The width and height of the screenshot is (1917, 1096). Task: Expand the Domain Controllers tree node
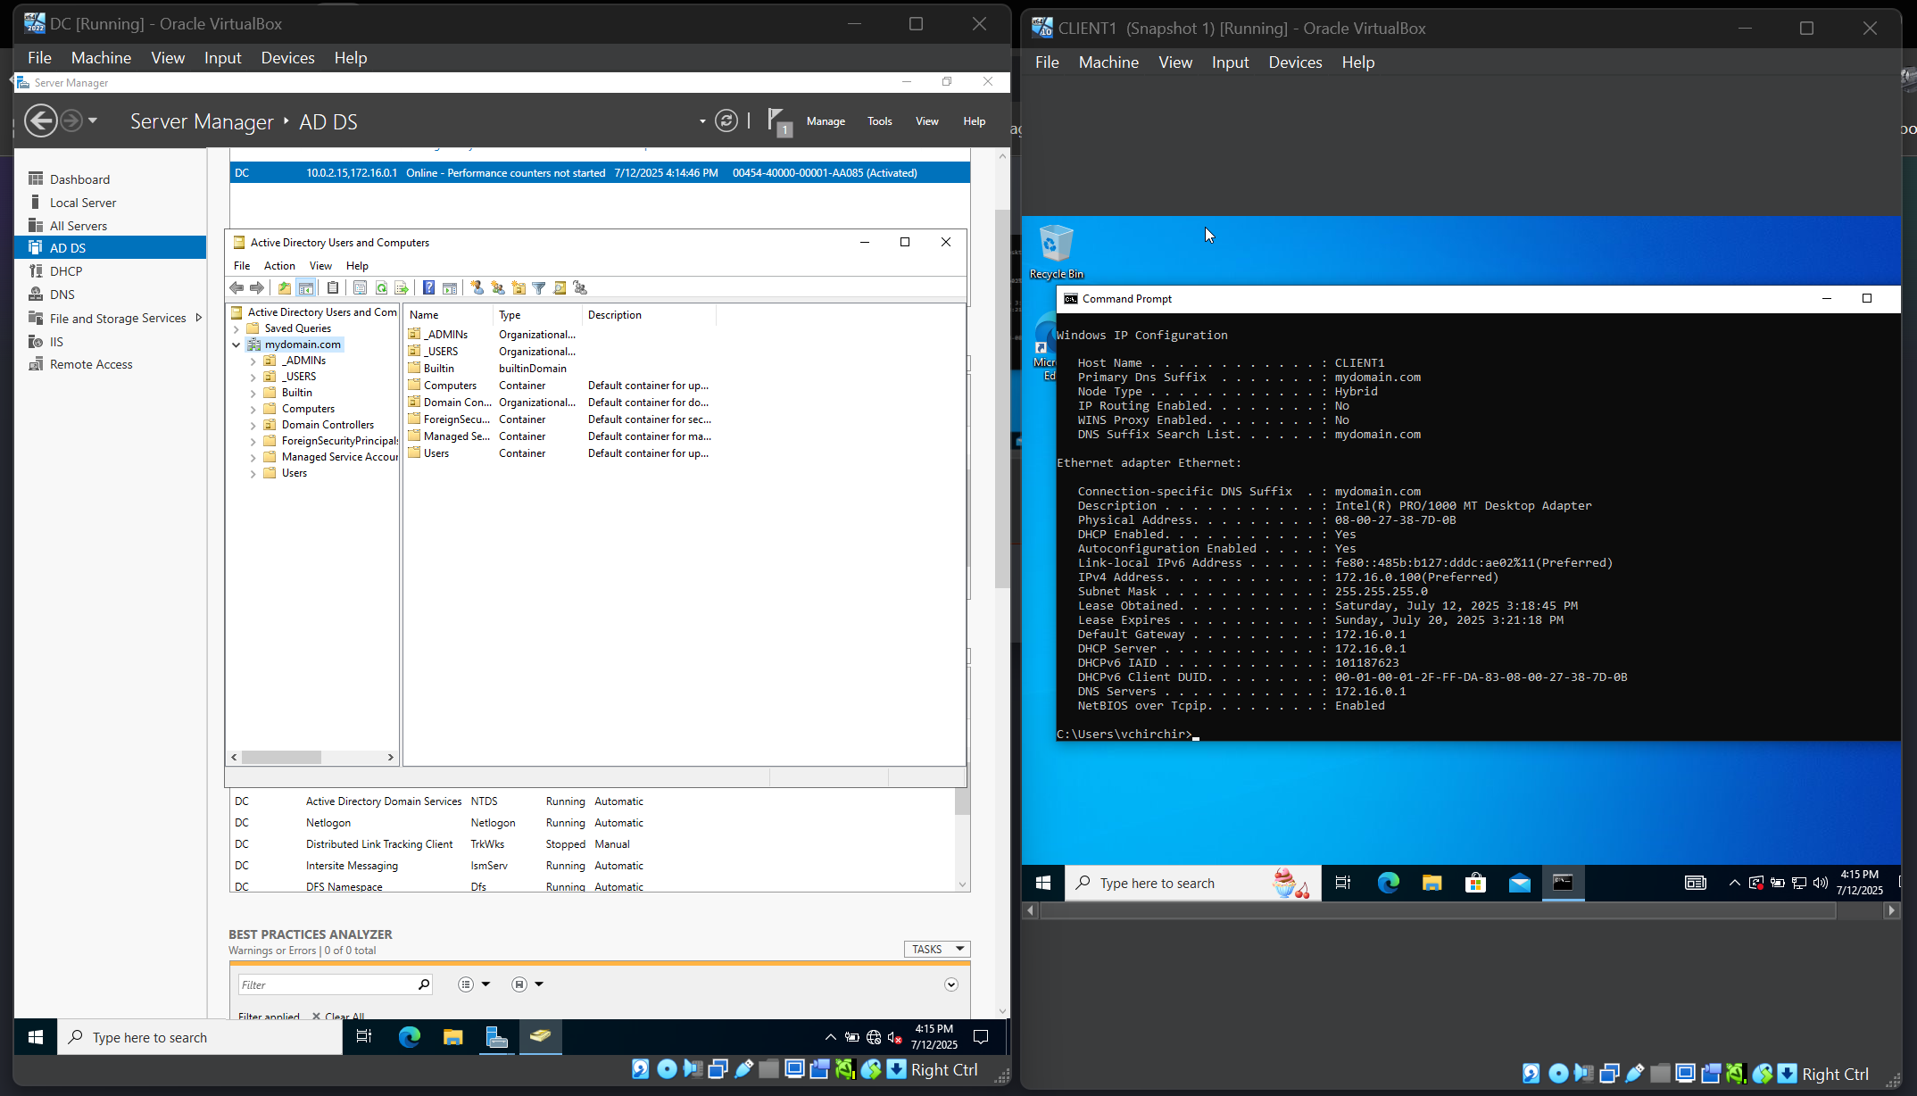tap(253, 425)
